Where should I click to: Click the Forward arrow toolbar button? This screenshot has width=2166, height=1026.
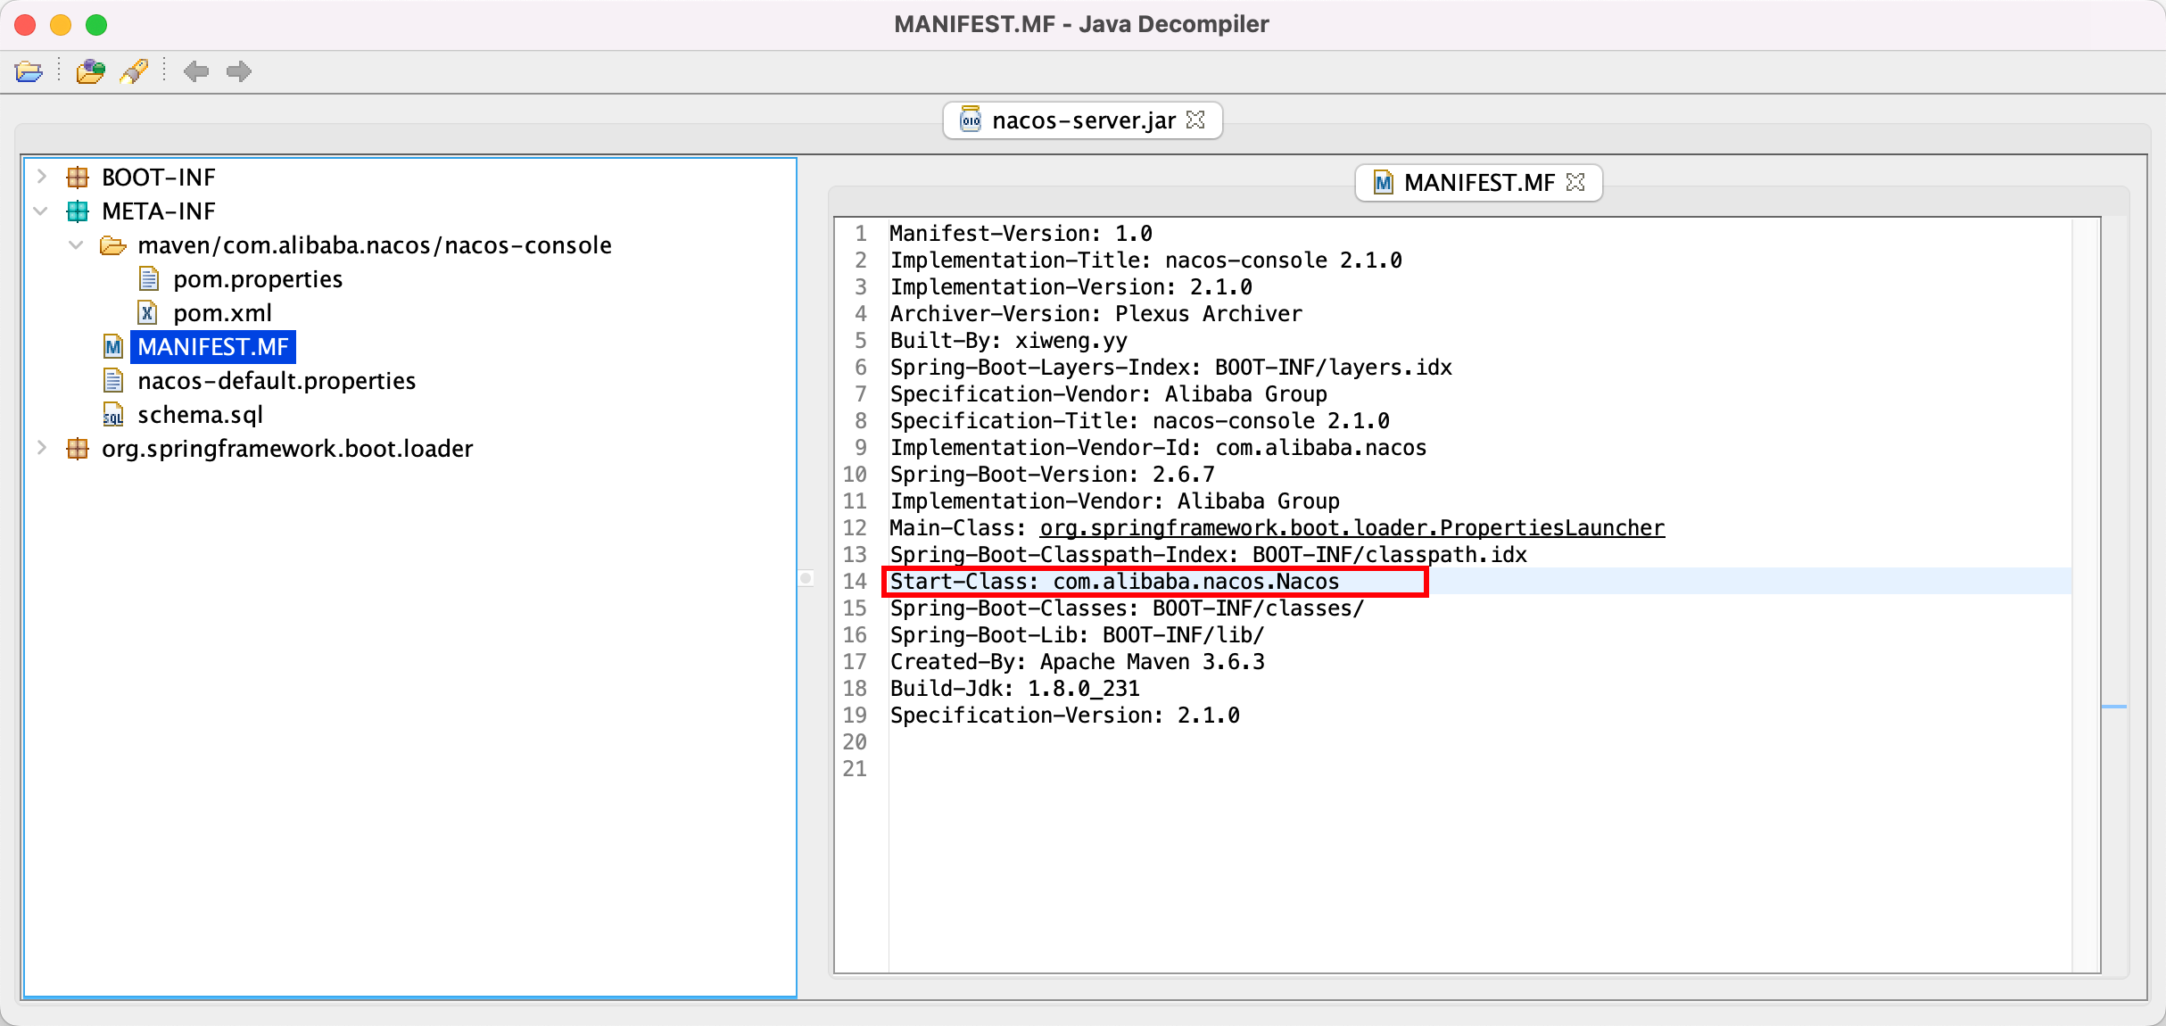(239, 71)
